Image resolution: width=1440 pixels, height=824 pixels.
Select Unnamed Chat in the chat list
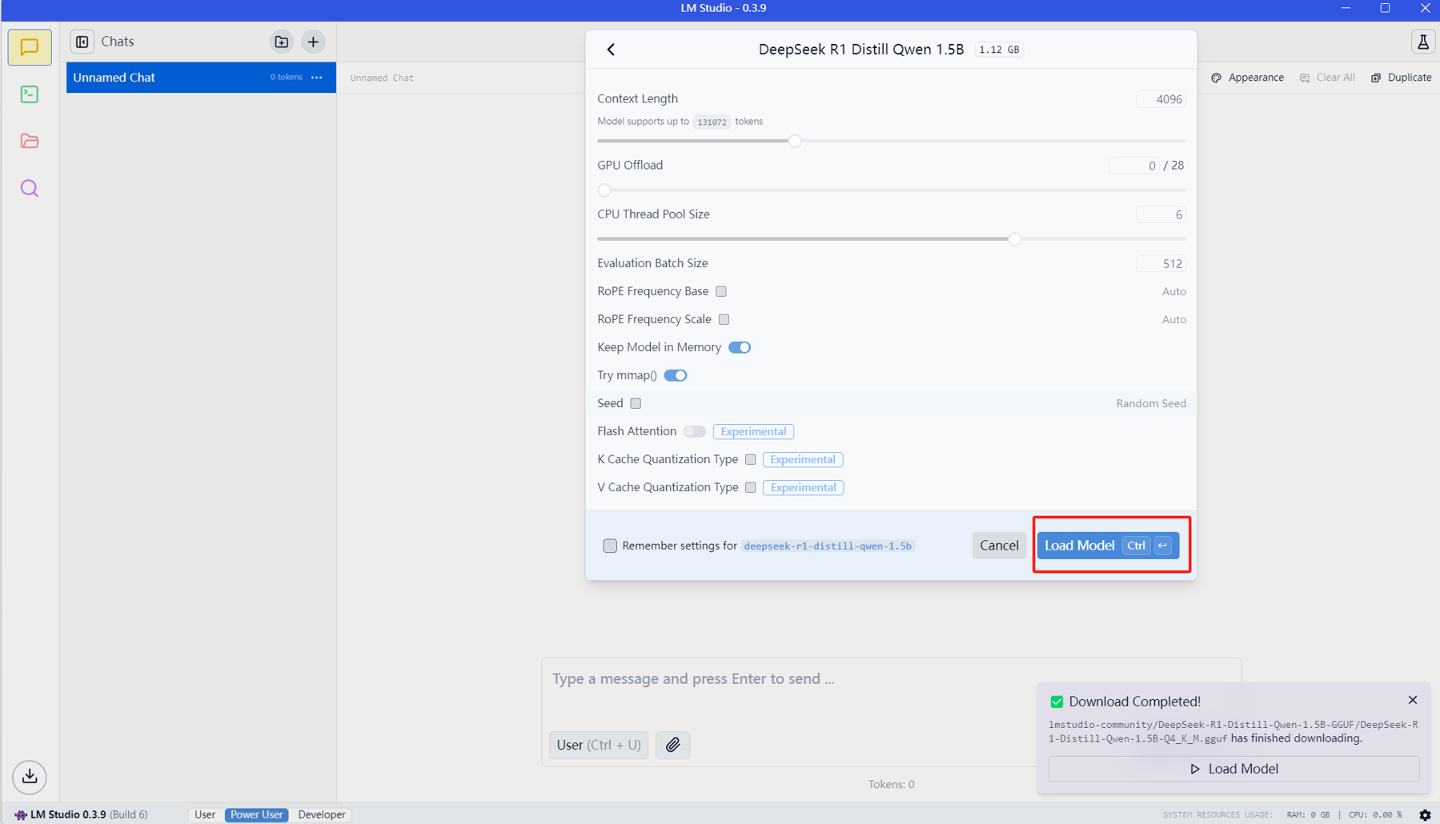(x=201, y=78)
